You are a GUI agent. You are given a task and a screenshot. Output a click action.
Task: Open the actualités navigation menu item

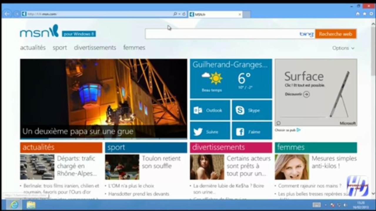point(33,47)
